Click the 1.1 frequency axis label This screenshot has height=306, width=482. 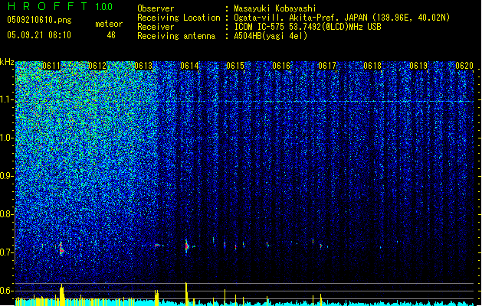pyautogui.click(x=7, y=100)
